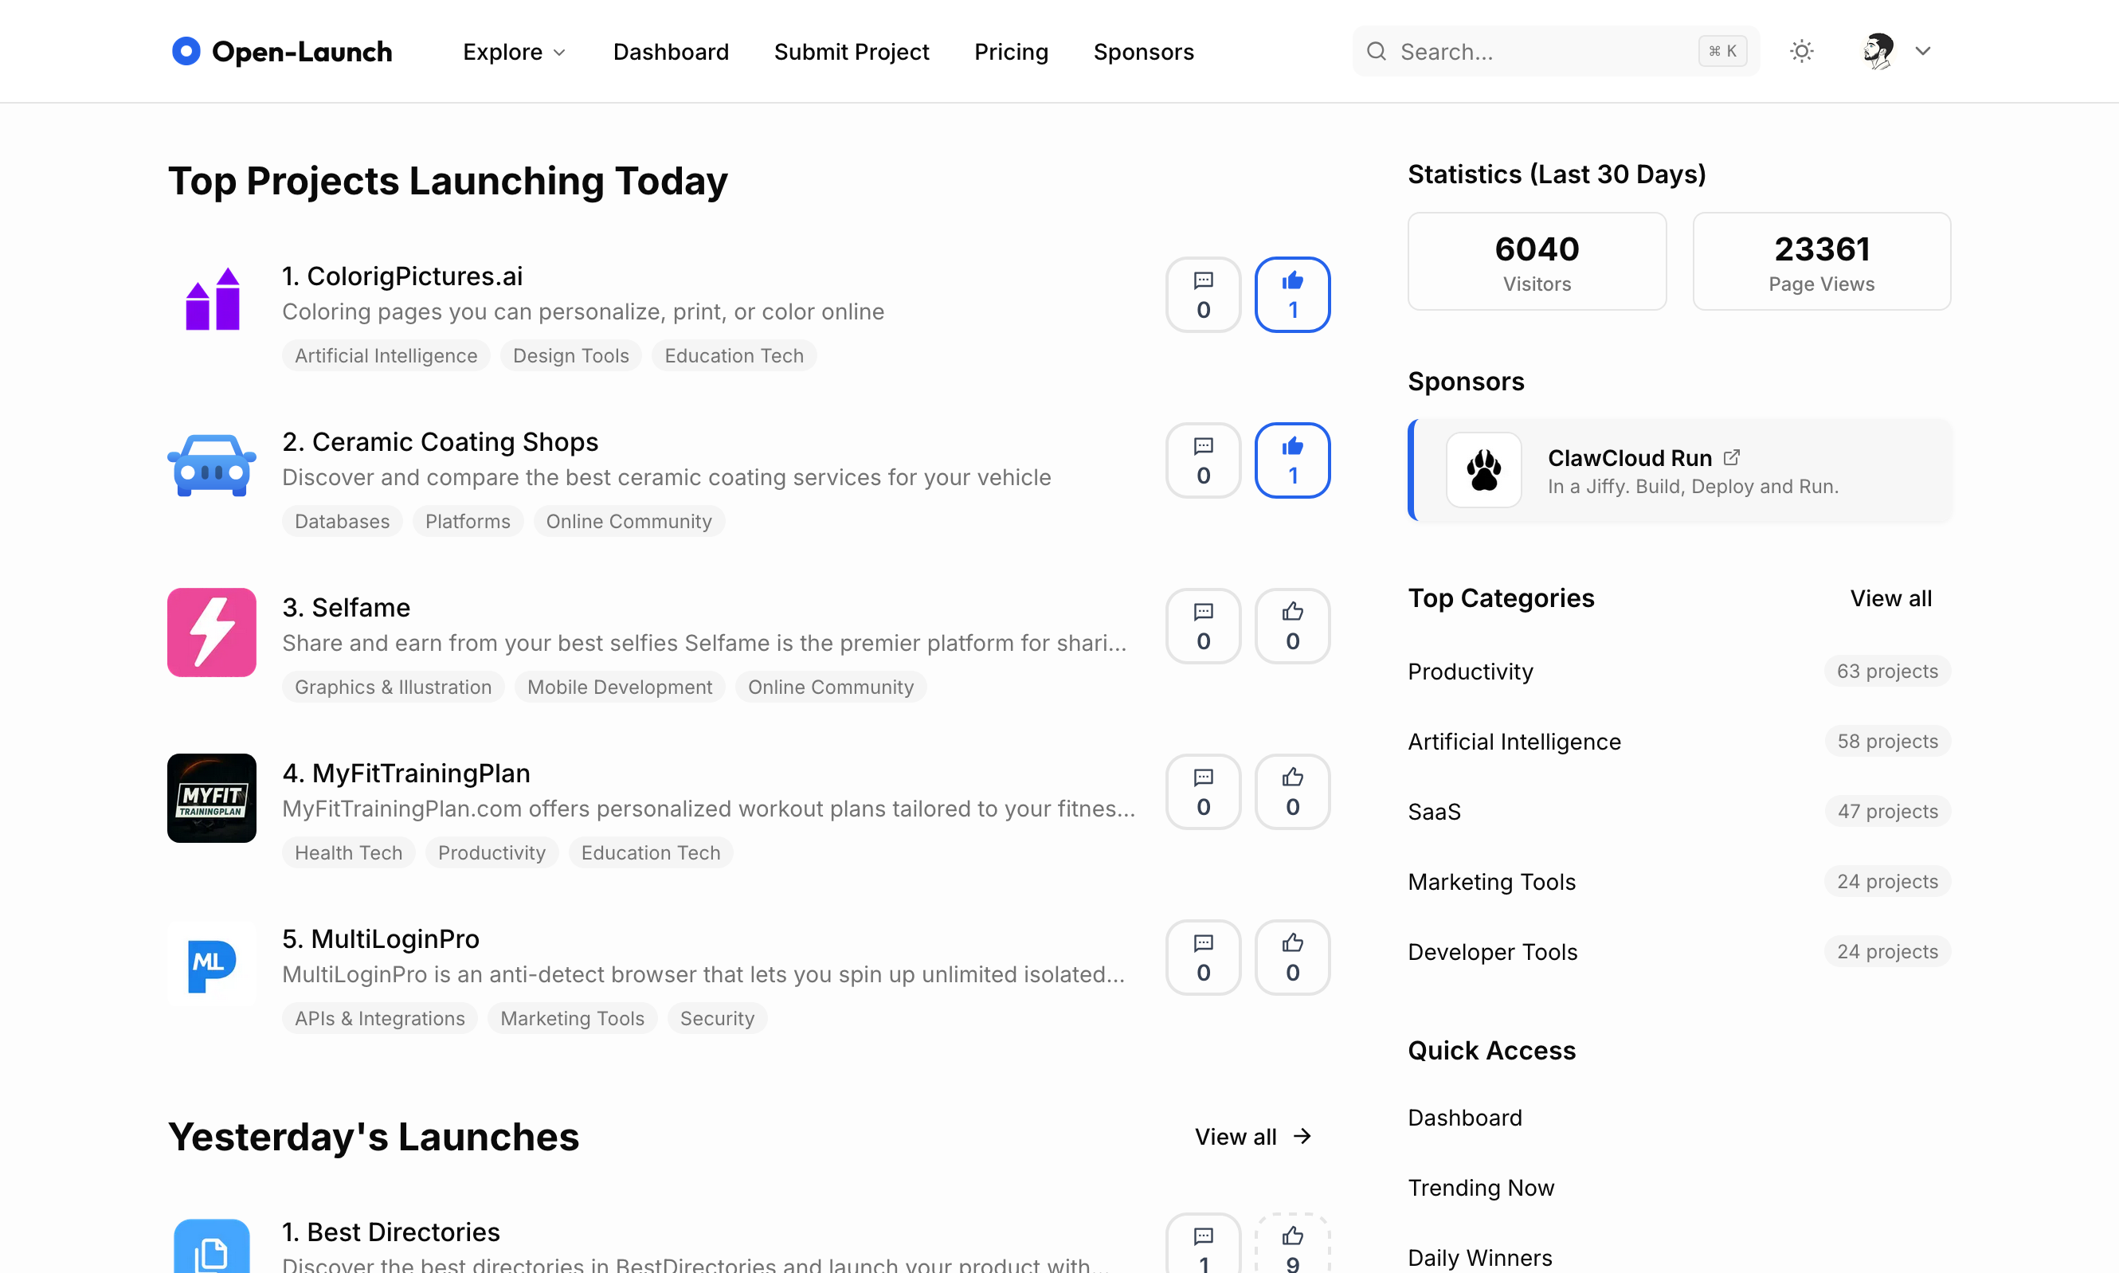Focus the Search input field
This screenshot has height=1273, width=2119.
pyautogui.click(x=1544, y=53)
